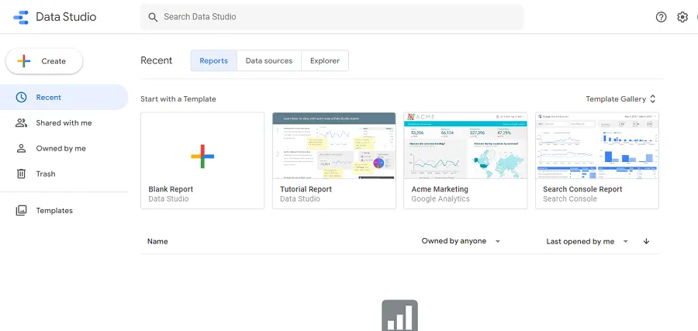698x331 pixels.
Task: Click the Templates gallery icon
Action: 22,210
